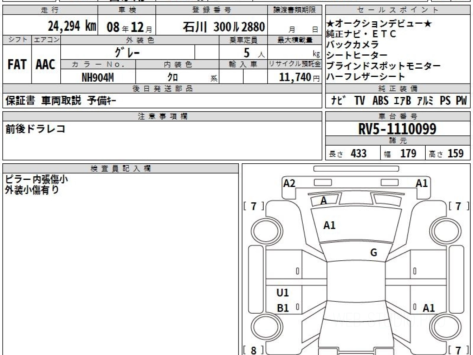This screenshot has width=473, height=355.
Task: Click シートヒーター sales point
Action: point(357,56)
